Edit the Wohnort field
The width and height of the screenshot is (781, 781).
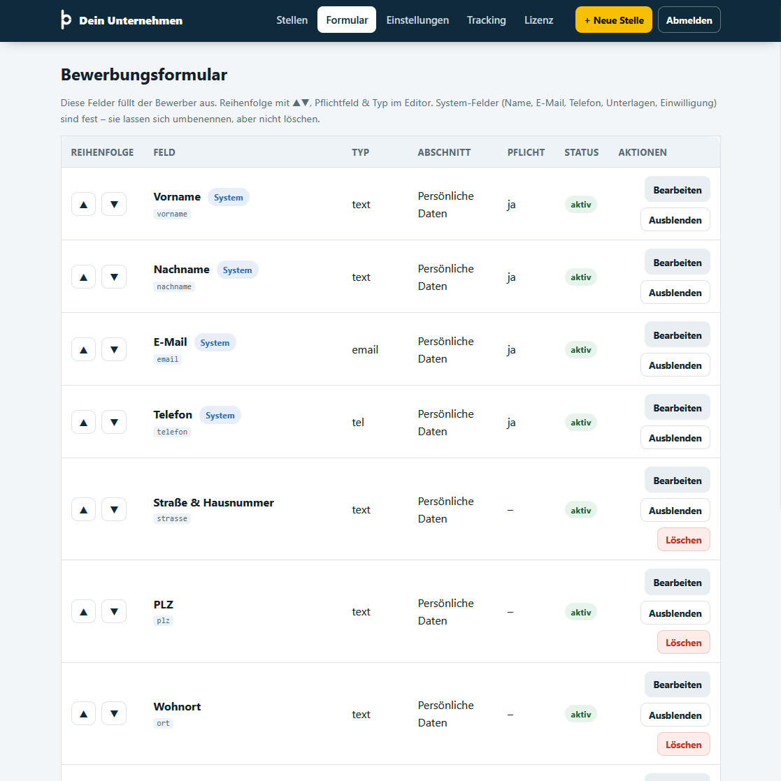click(x=678, y=685)
